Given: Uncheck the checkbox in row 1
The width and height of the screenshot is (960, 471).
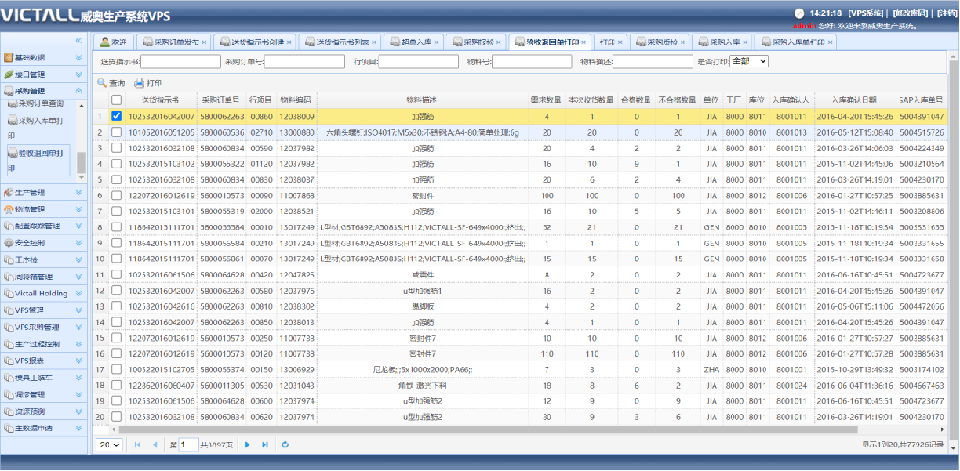Looking at the screenshot, I should tap(116, 116).
